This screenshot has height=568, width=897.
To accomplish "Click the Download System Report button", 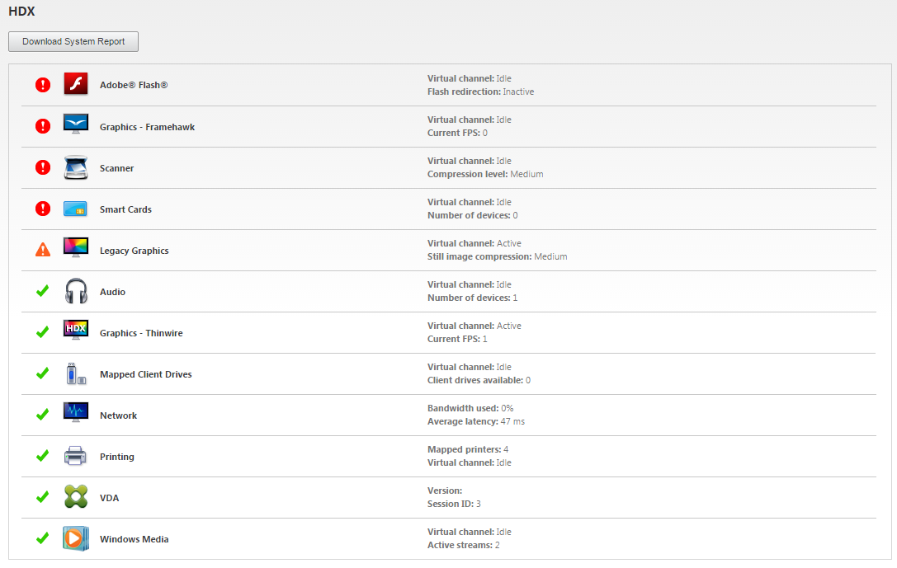I will tap(73, 41).
